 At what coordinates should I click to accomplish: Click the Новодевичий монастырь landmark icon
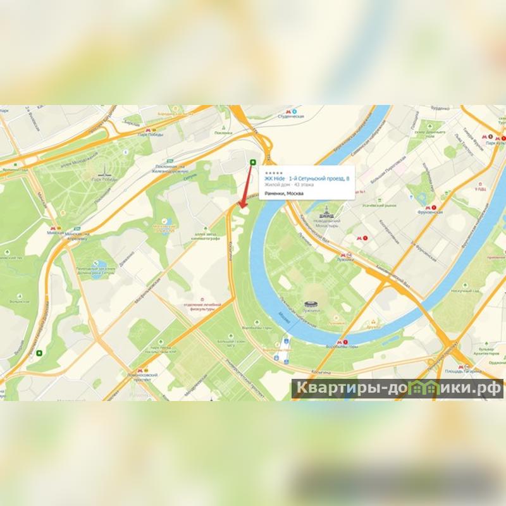click(327, 213)
